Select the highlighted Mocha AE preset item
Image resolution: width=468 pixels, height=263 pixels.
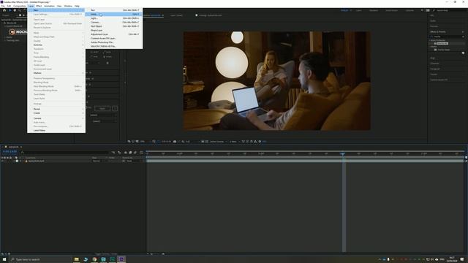[442, 44]
